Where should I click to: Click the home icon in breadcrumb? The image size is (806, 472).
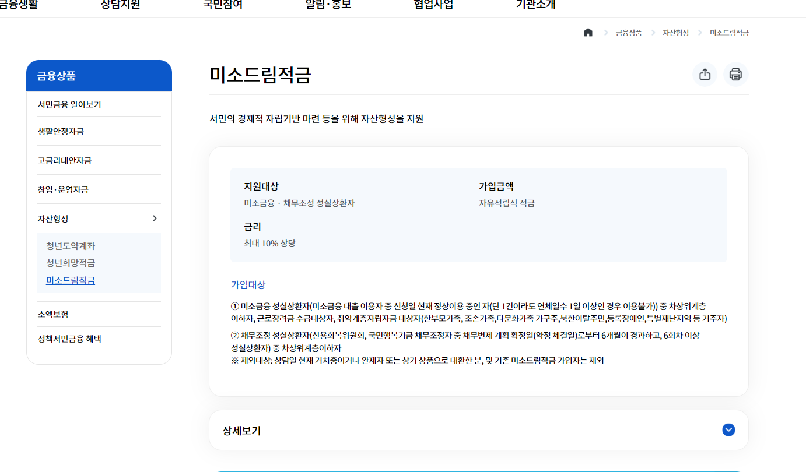588,33
